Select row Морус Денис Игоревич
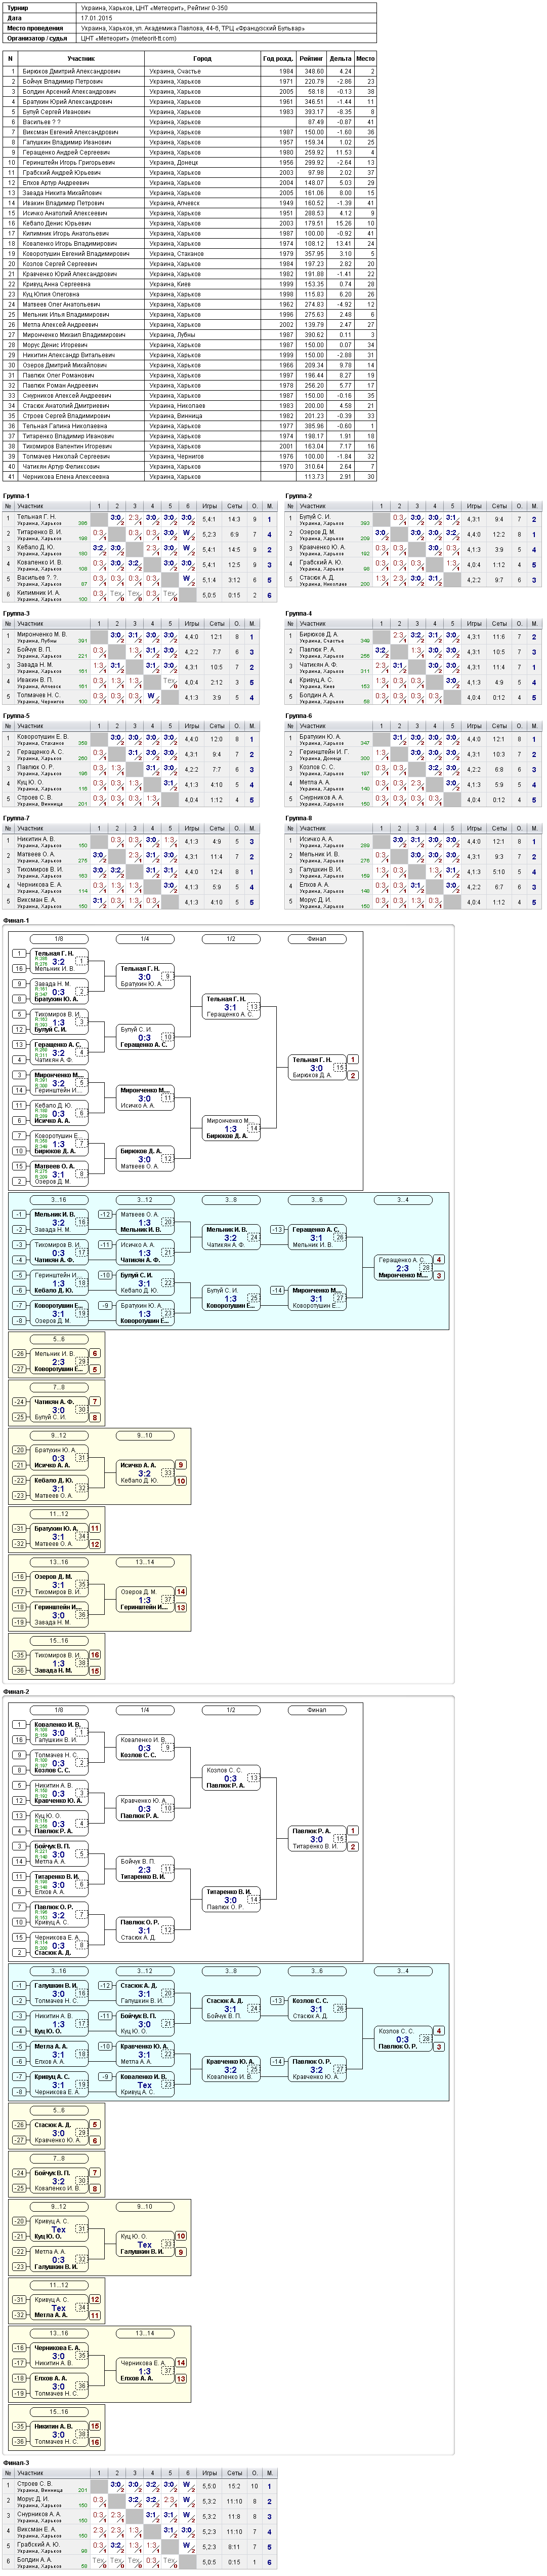The image size is (547, 2576). click(190, 345)
